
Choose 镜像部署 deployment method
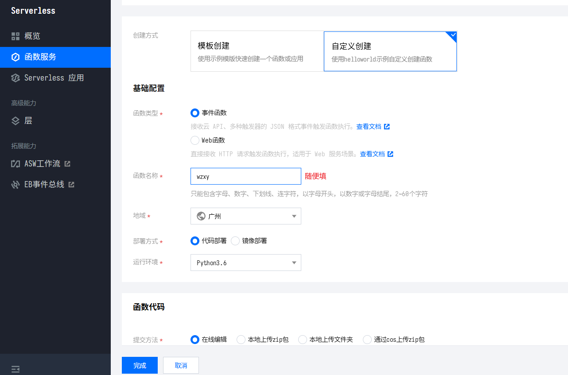pos(235,241)
